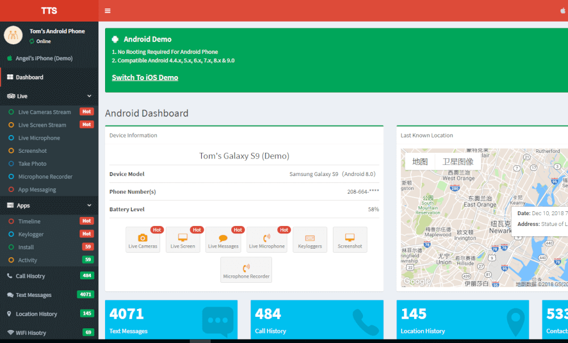Screen dimensions: 568x343
Task: Click the 69 badge beside WiFi History
Action: (x=89, y=332)
